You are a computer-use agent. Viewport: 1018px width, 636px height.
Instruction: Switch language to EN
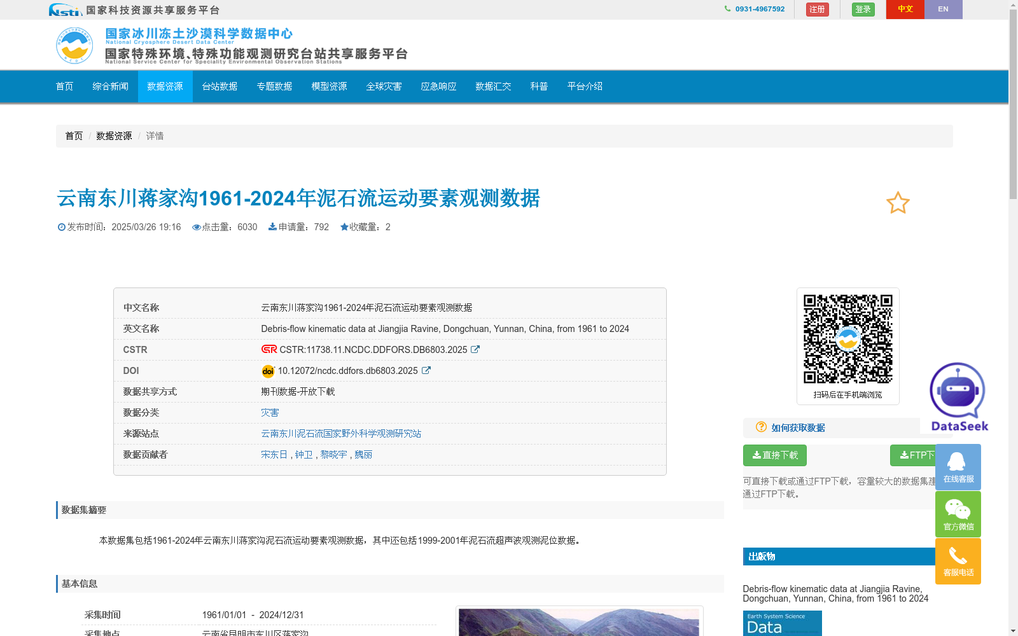943,10
